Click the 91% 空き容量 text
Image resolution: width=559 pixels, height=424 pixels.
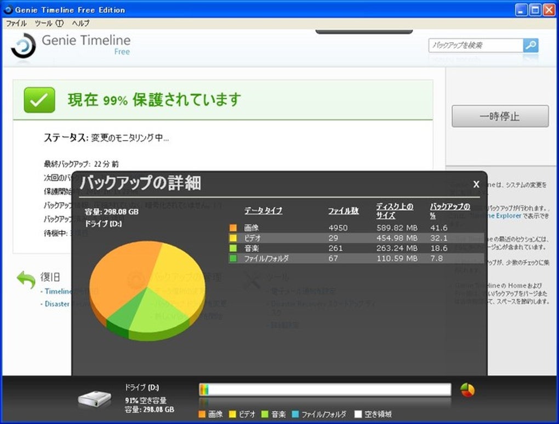click(146, 400)
